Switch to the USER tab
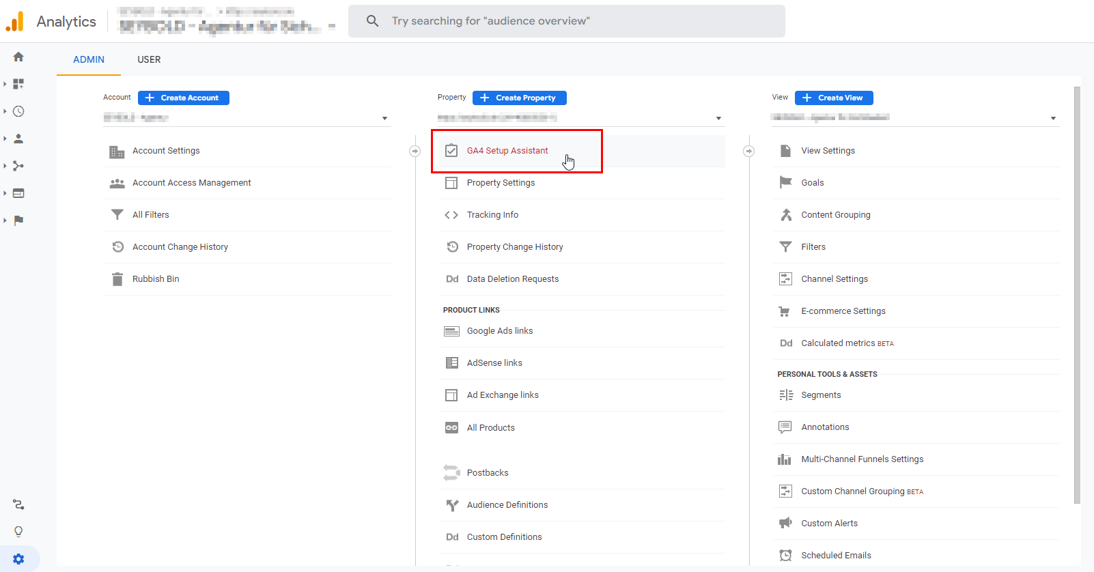1094x572 pixels. [149, 59]
